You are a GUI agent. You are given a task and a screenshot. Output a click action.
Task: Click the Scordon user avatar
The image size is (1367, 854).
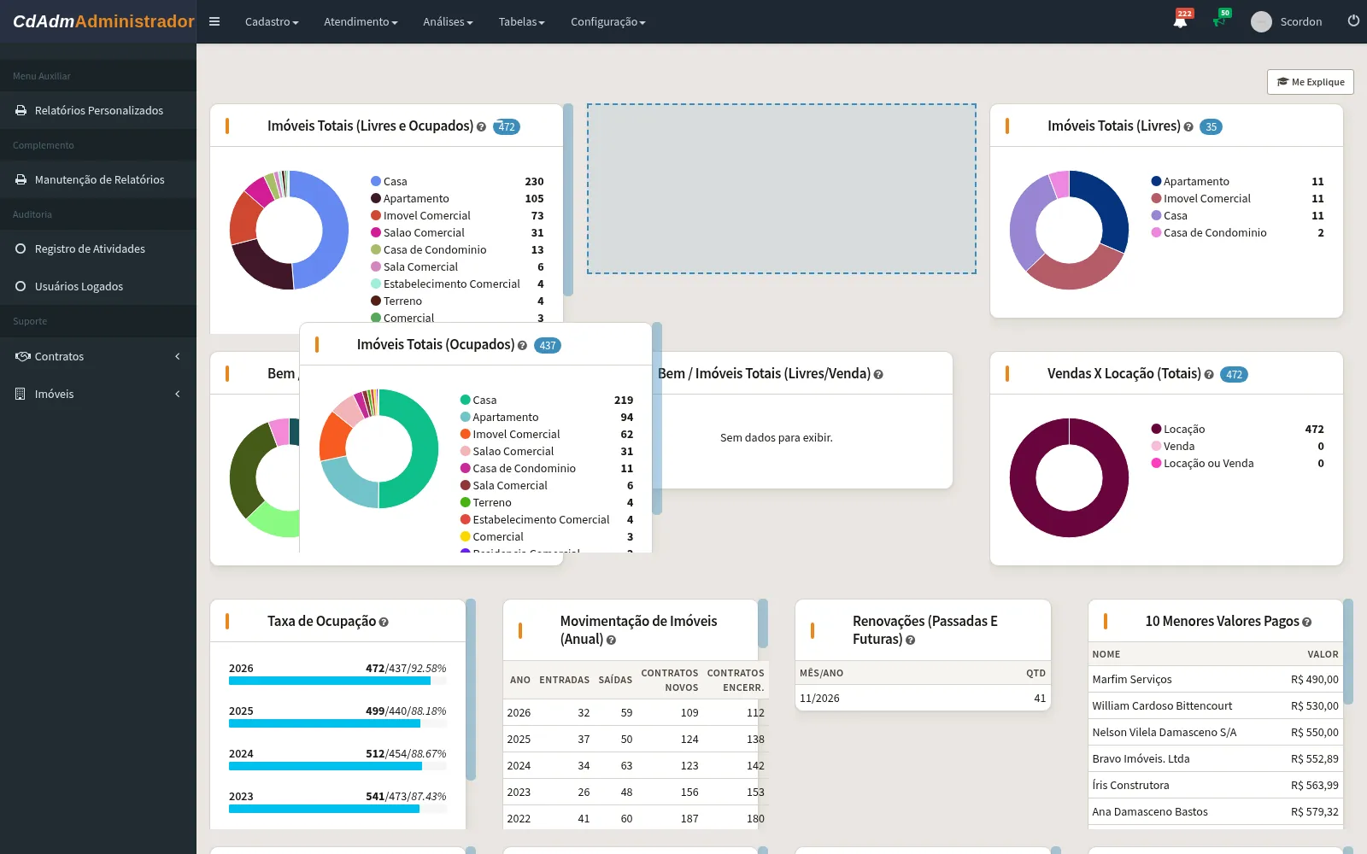[1261, 22]
